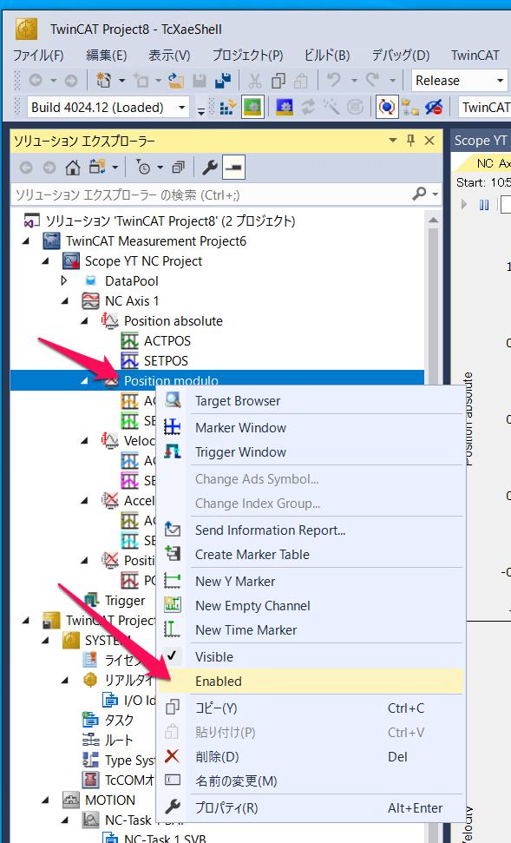The image size is (511, 843).
Task: Select the SETPOS channel under Position absolute
Action: pyautogui.click(x=166, y=361)
